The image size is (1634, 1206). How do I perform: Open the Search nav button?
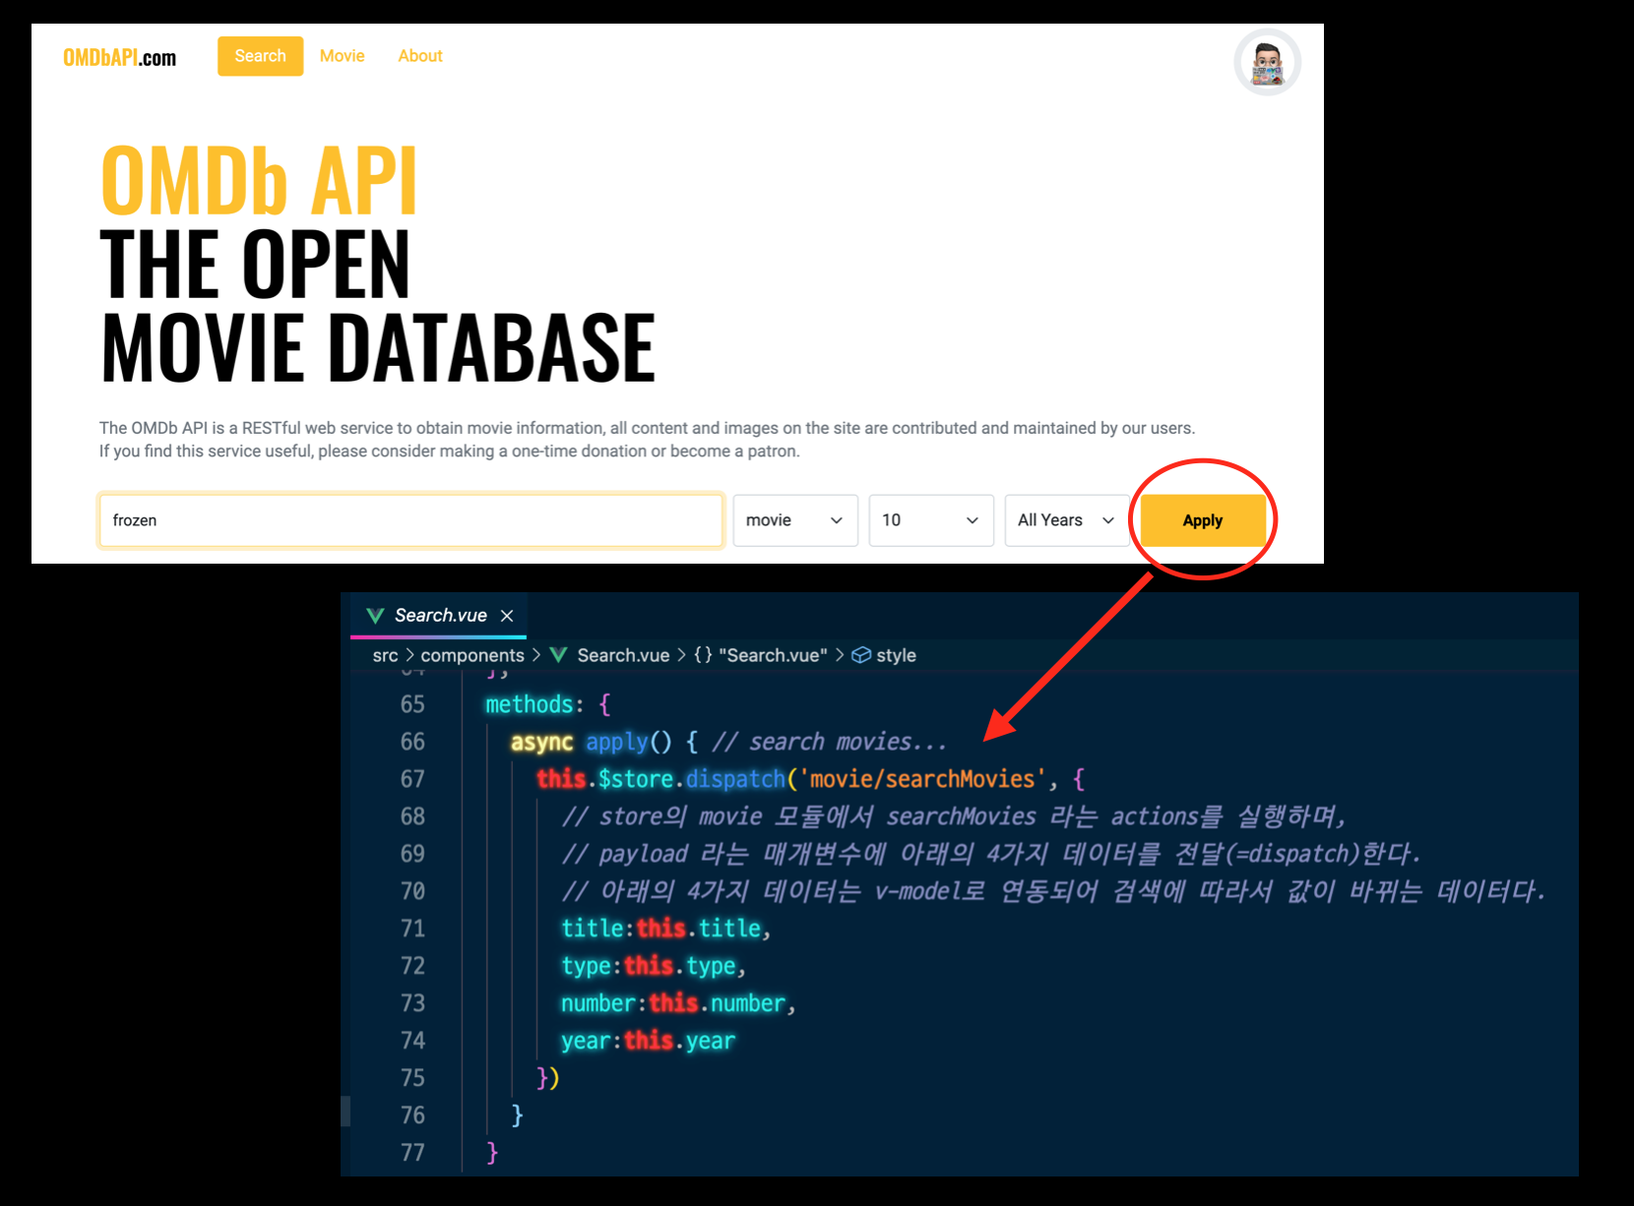click(x=260, y=56)
